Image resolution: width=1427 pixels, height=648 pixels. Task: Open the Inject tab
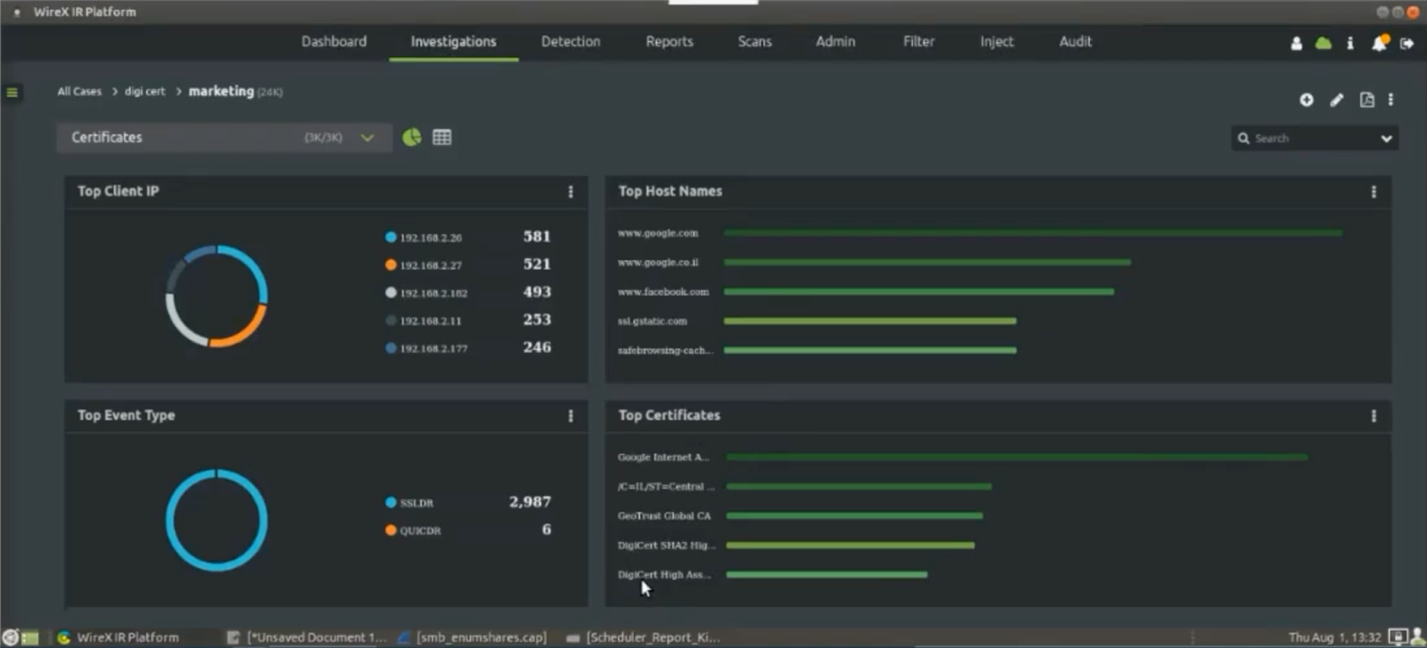click(x=996, y=42)
